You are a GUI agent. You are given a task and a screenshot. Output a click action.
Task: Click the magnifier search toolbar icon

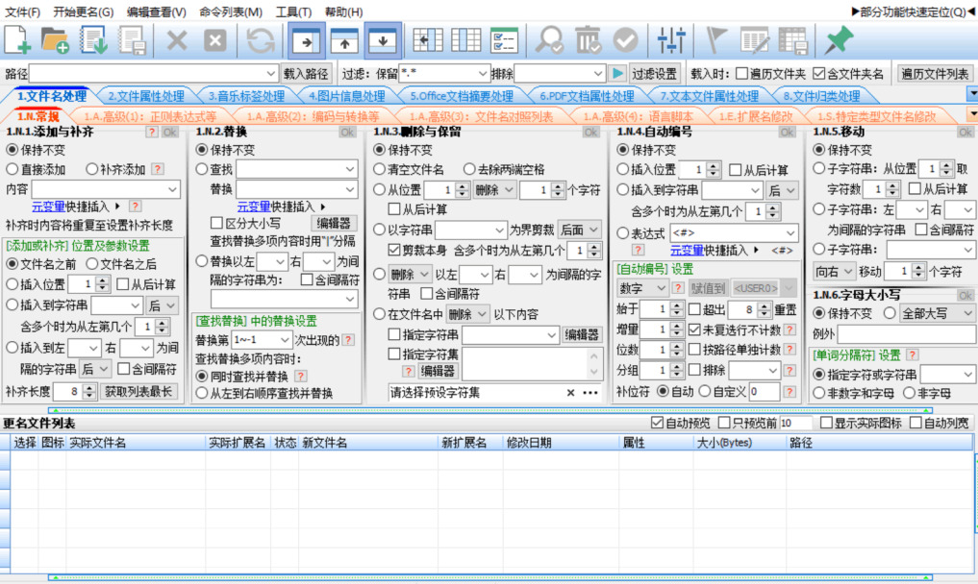550,40
